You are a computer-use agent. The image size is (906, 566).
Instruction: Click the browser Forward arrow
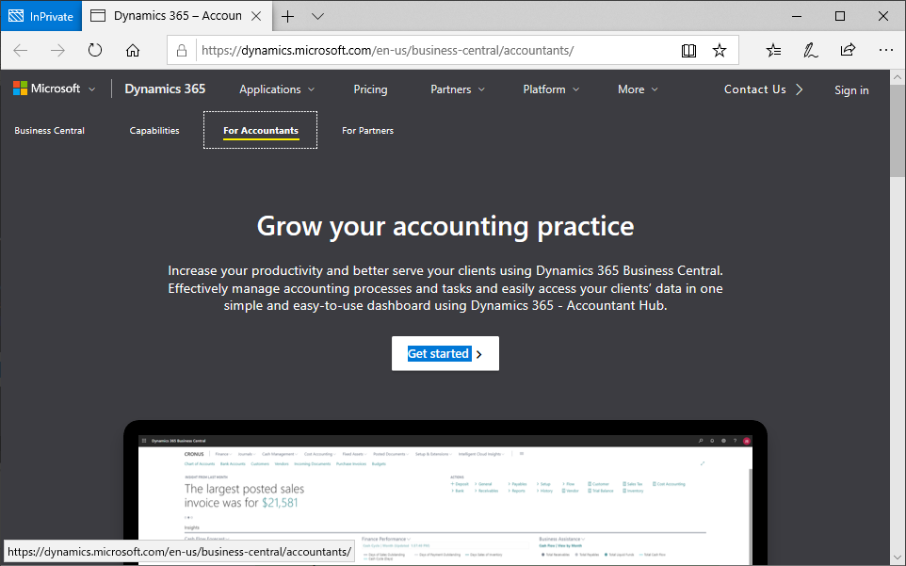[57, 51]
